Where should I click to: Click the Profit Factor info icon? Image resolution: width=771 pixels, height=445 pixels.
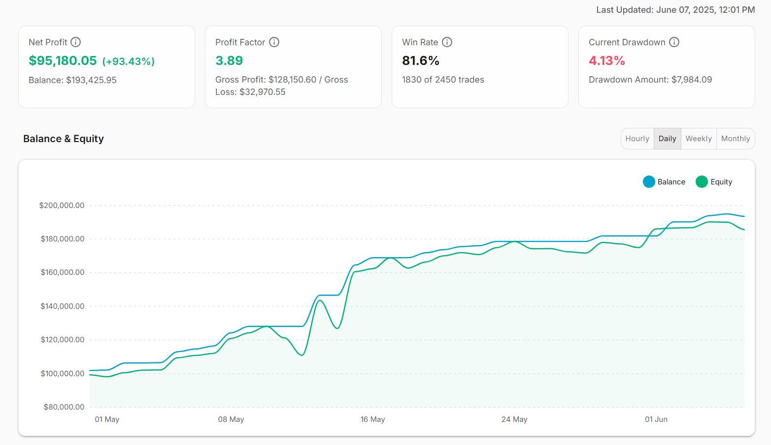[274, 42]
